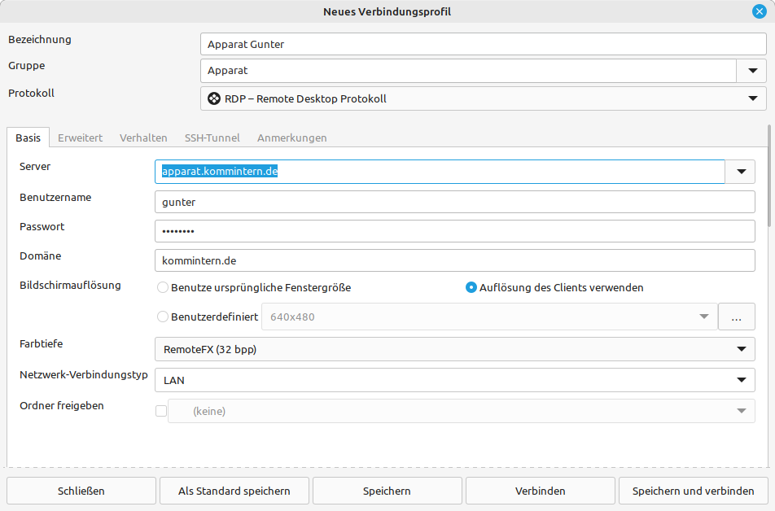The image size is (775, 511).
Task: Click the Server field apparat.kommintern.de
Action: point(440,172)
